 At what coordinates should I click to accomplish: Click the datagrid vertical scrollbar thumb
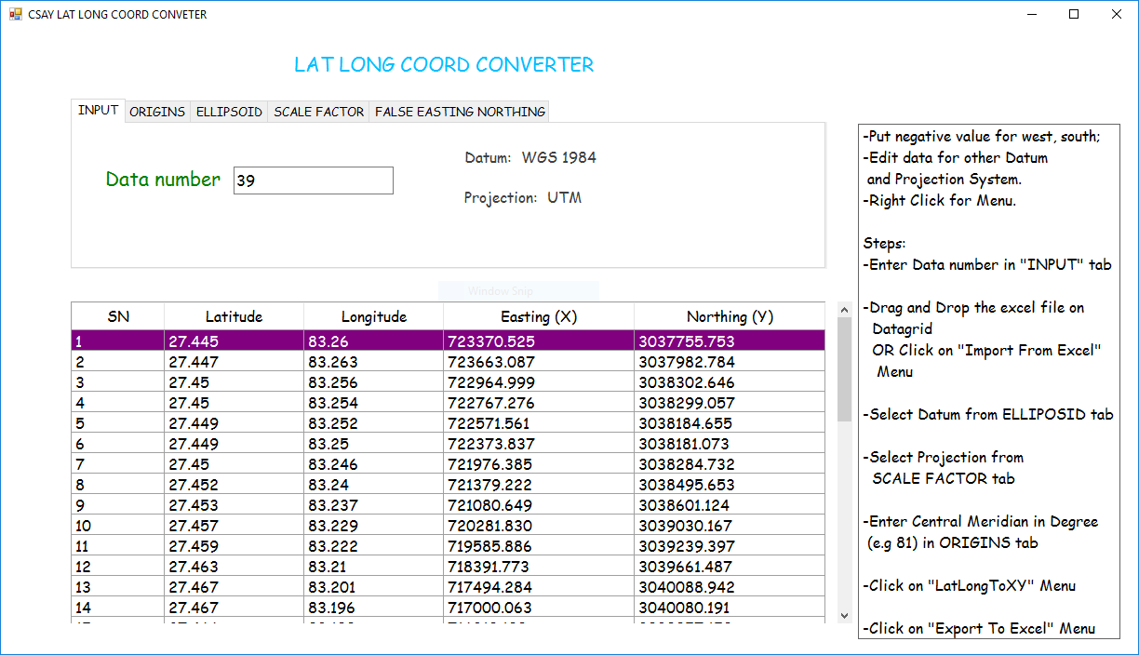(x=844, y=369)
